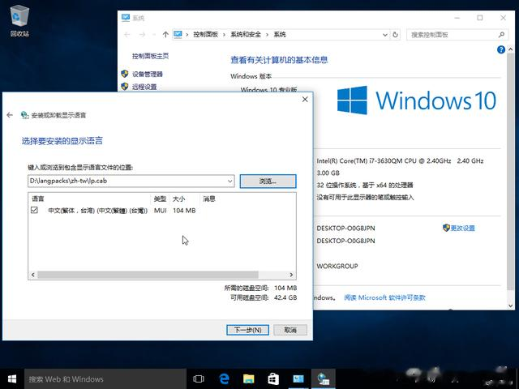
Task: Click the WORKGROUP text
Action: coord(337,266)
